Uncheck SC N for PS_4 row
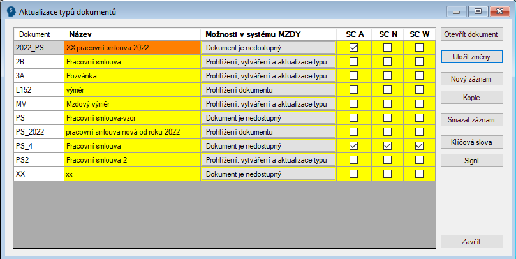Screen dimensions: 516x259 (x=387, y=146)
